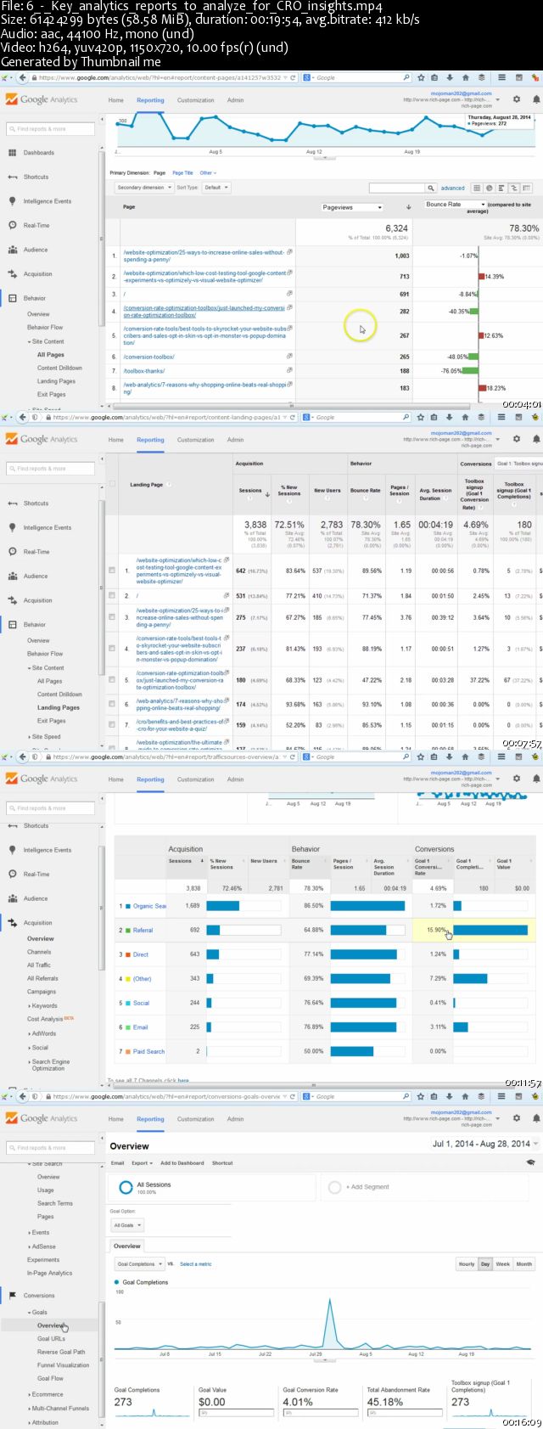The width and height of the screenshot is (543, 1429).
Task: Click Behavior icon in the Landing Pages frame
Action: 12,624
